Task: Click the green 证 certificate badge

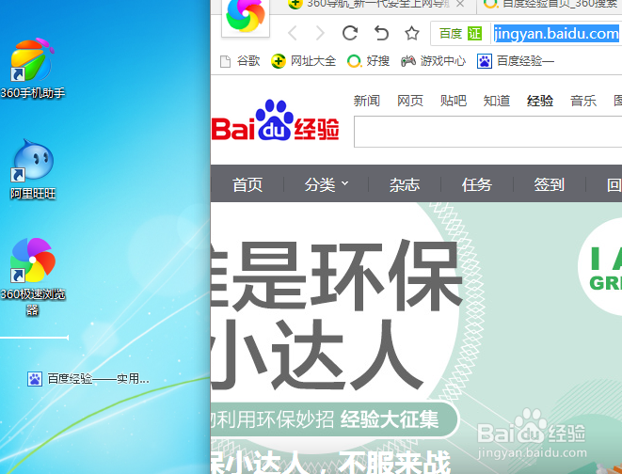Action: coord(474,34)
